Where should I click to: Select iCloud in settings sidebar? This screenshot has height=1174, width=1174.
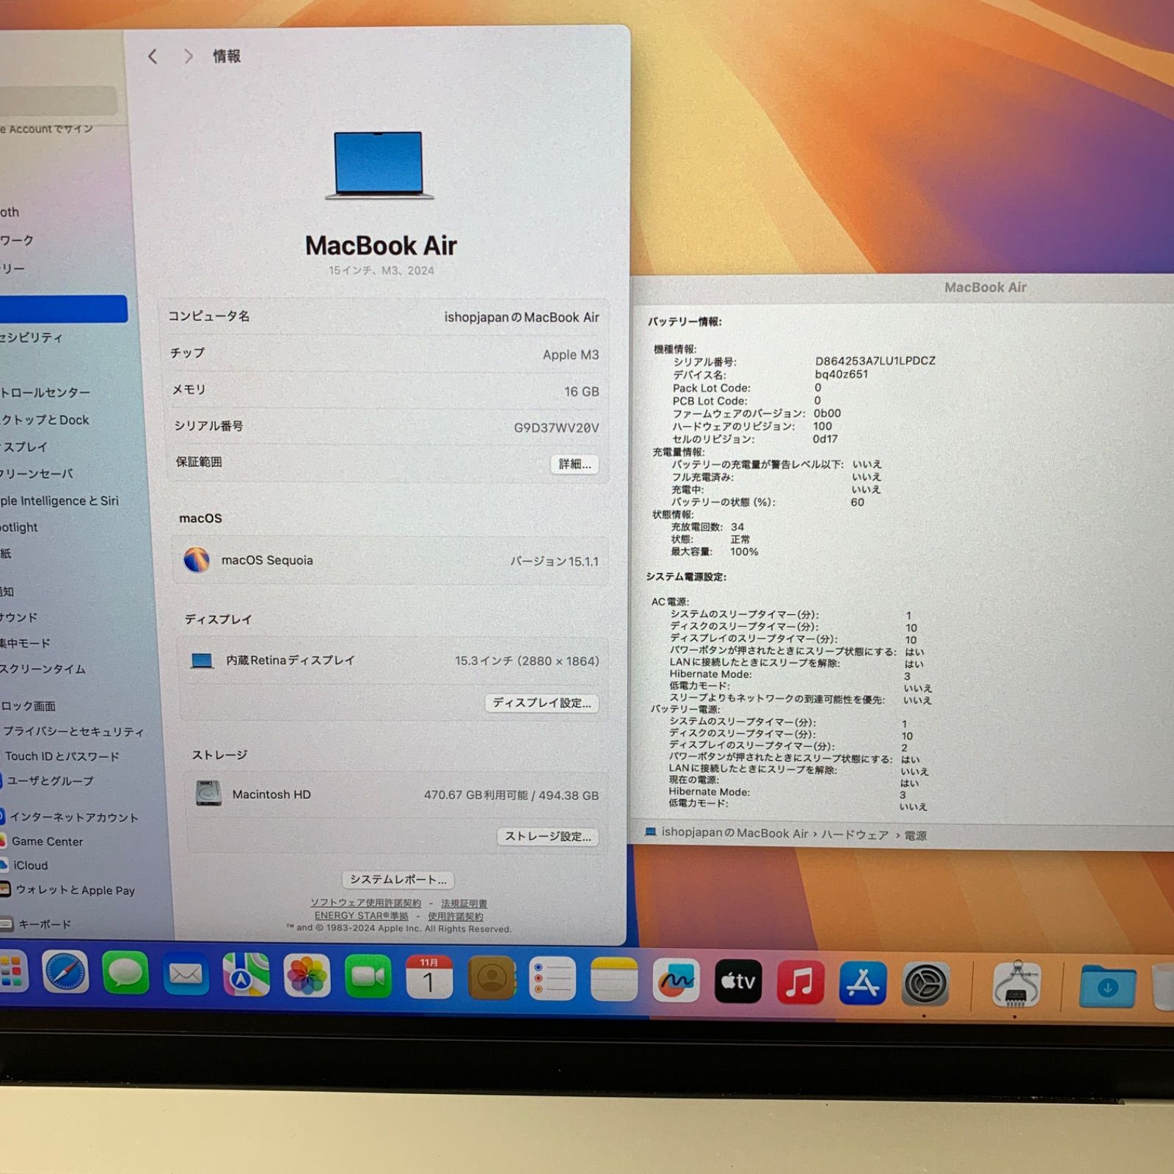(30, 866)
